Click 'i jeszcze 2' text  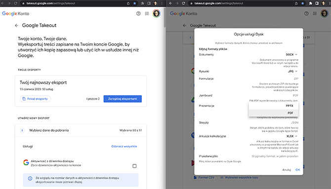pos(93,99)
